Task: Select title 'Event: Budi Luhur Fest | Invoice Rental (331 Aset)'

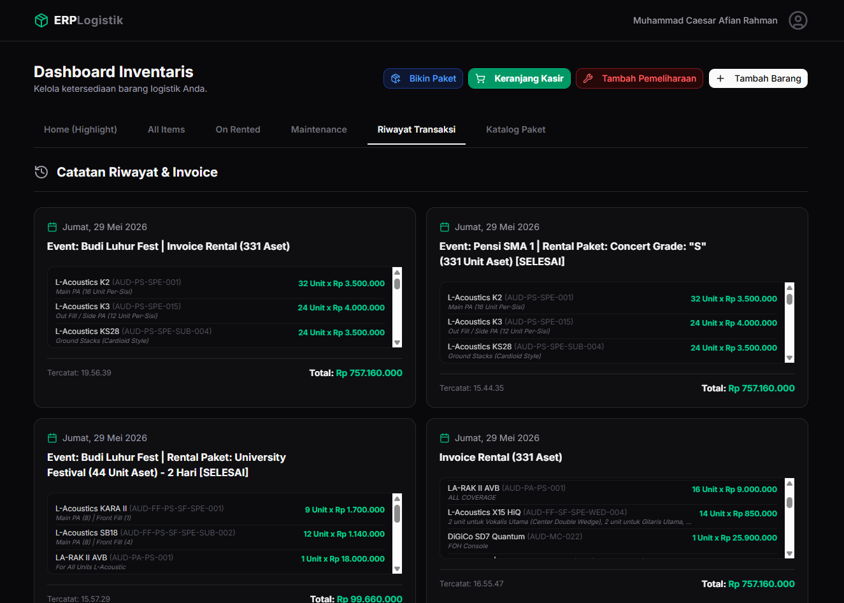Action: (168, 247)
